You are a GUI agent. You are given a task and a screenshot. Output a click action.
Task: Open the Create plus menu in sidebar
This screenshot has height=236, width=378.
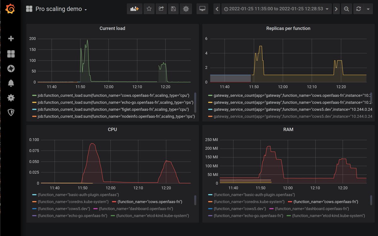(11, 38)
